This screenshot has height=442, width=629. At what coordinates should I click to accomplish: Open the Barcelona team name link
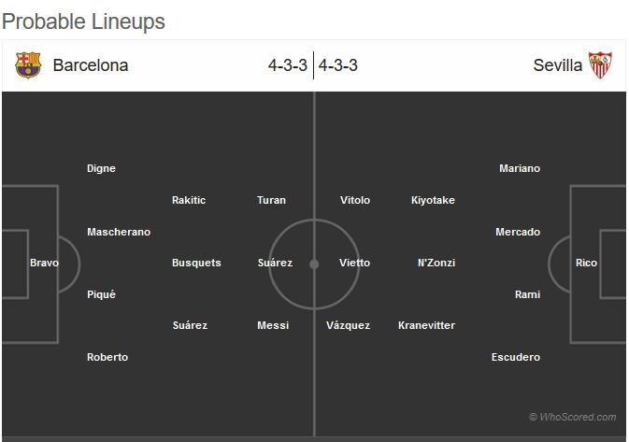91,65
